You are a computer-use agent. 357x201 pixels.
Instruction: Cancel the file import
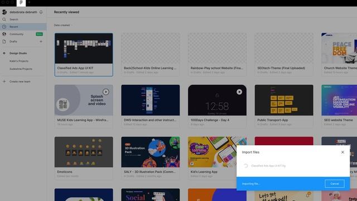point(335,184)
